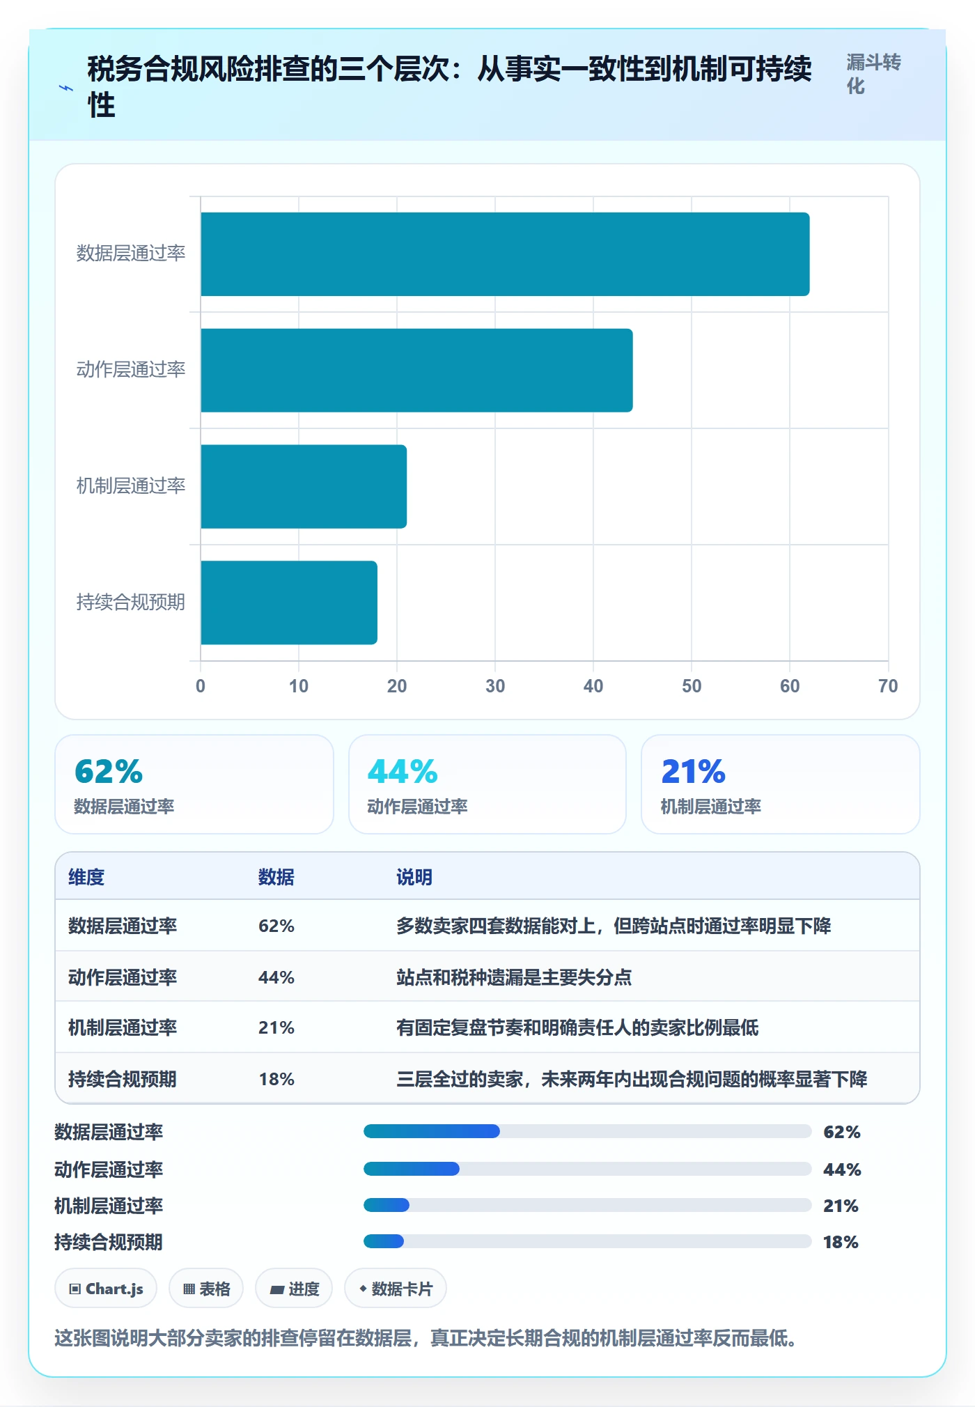Click the 持续合规预期 18% progress bar

pos(587,1241)
